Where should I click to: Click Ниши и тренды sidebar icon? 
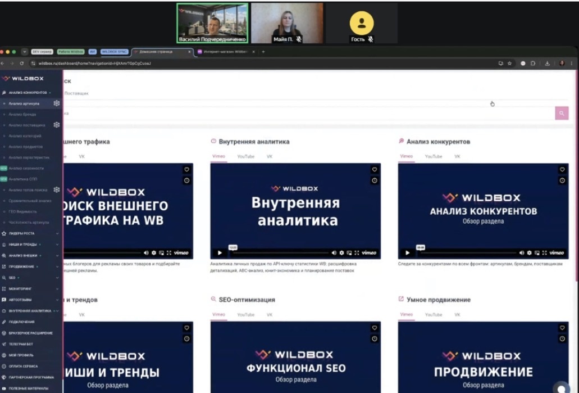coord(4,245)
